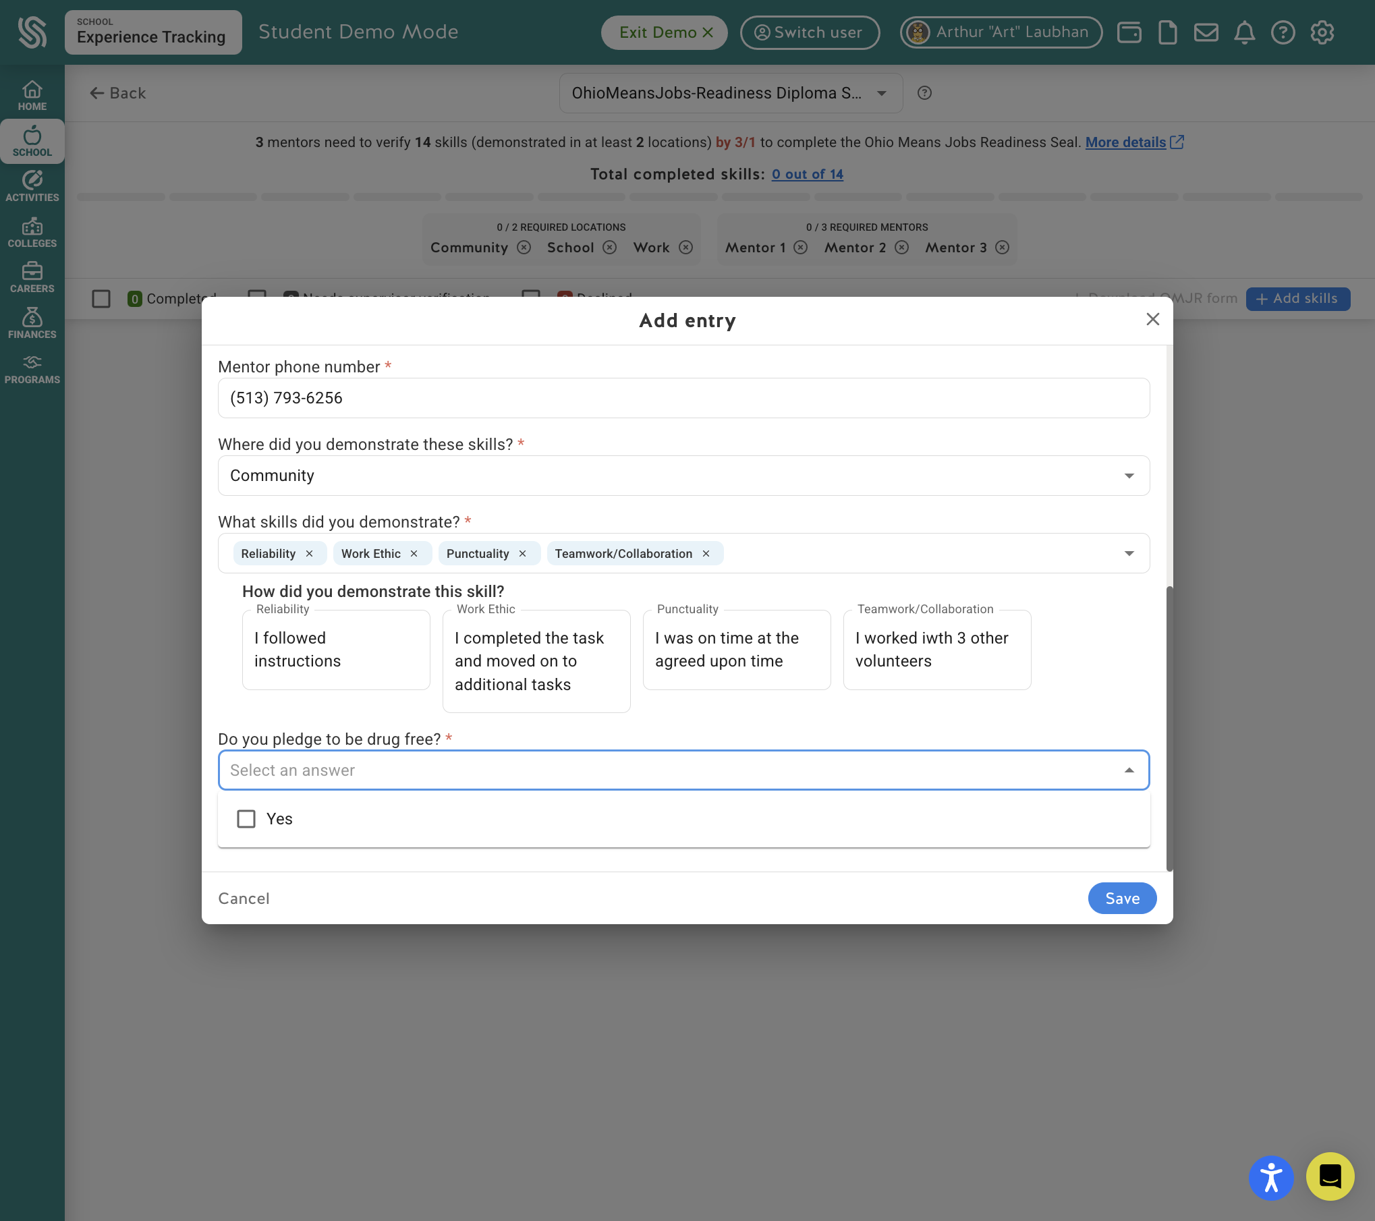Open the Careers sidebar section
The image size is (1375, 1221).
pos(32,277)
